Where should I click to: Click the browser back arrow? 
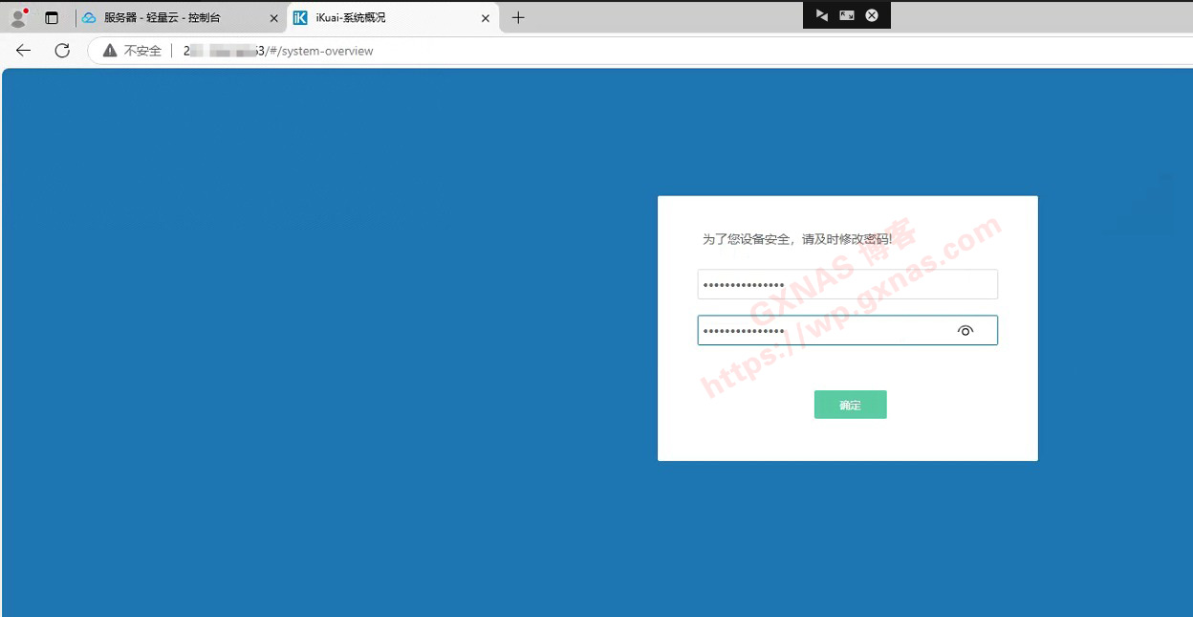[x=24, y=51]
